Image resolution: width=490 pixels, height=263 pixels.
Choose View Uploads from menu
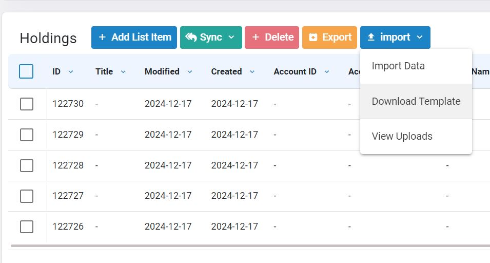[416, 136]
